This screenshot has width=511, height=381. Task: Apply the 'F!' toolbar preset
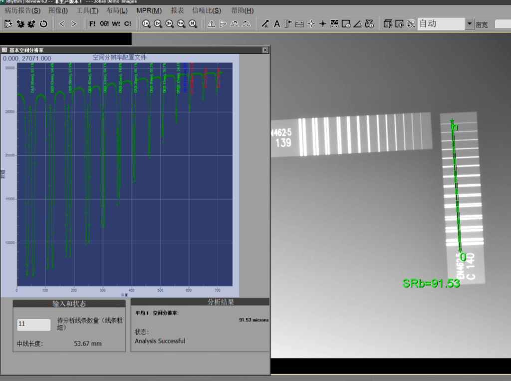pos(92,23)
